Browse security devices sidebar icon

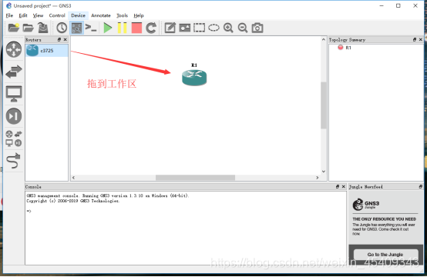(14, 116)
